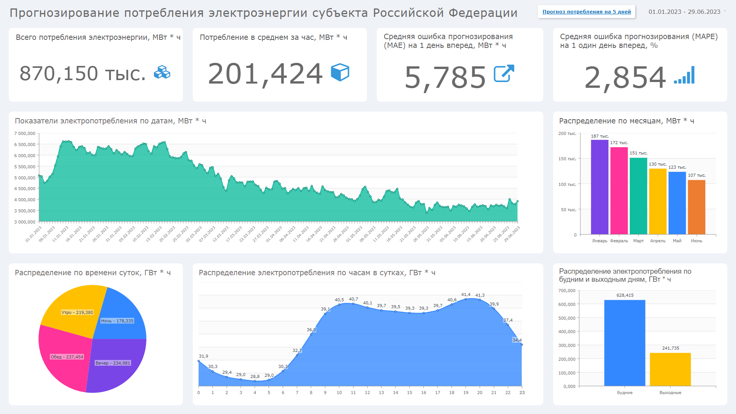736x414 pixels.
Task: Select the blue Май bar
Action: click(x=677, y=203)
